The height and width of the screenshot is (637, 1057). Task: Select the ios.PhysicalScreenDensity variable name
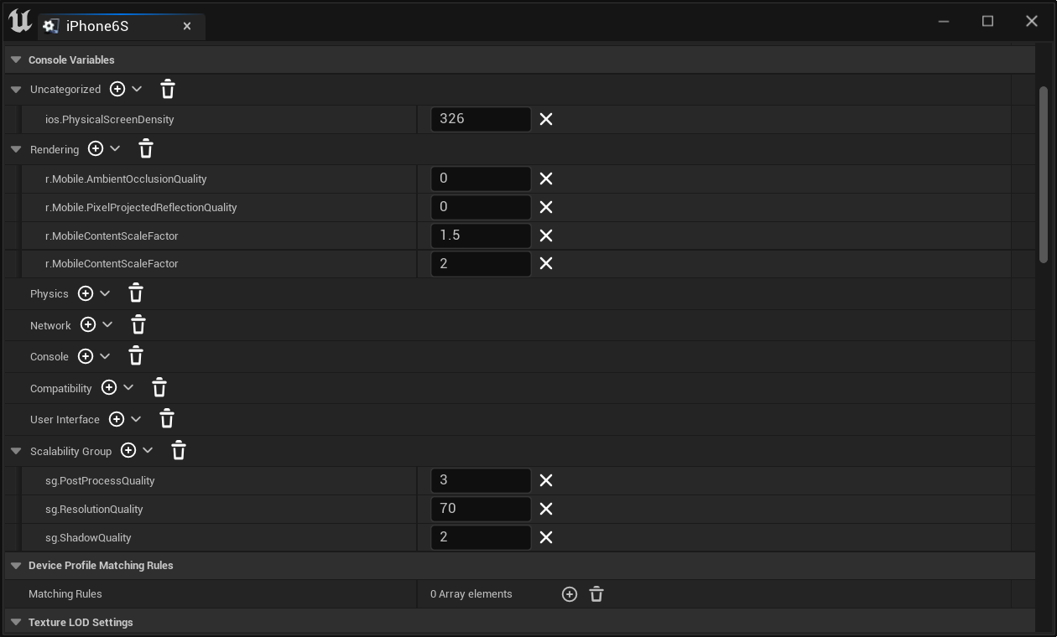tap(110, 120)
